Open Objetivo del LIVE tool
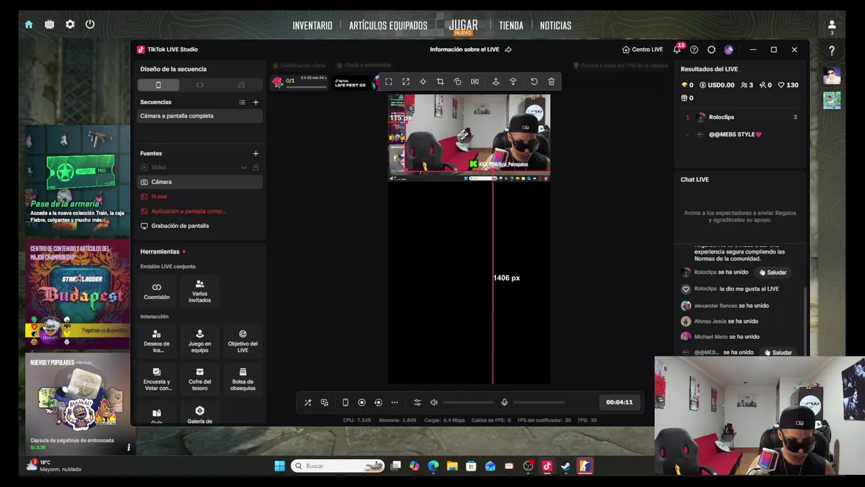The image size is (865, 487). tap(243, 341)
